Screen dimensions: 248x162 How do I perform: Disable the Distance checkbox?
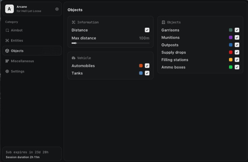tap(147, 30)
